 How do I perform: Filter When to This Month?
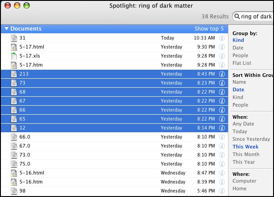tap(246, 154)
